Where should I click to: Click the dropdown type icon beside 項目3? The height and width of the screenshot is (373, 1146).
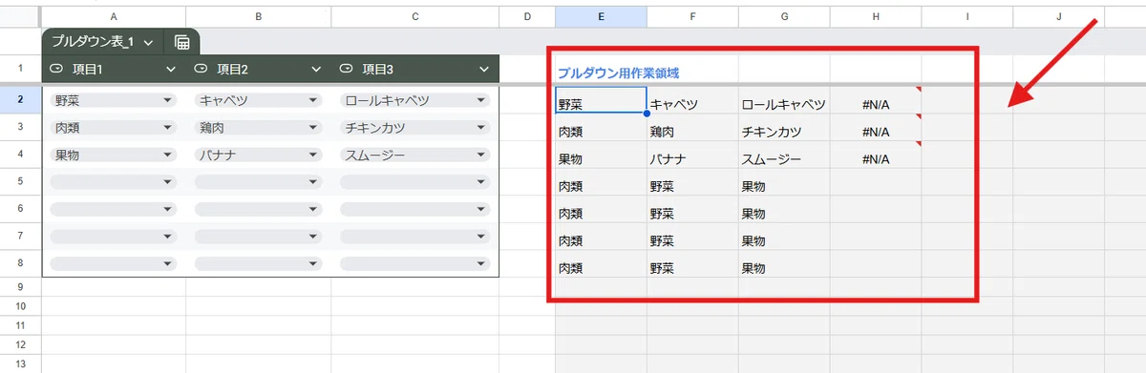click(346, 69)
